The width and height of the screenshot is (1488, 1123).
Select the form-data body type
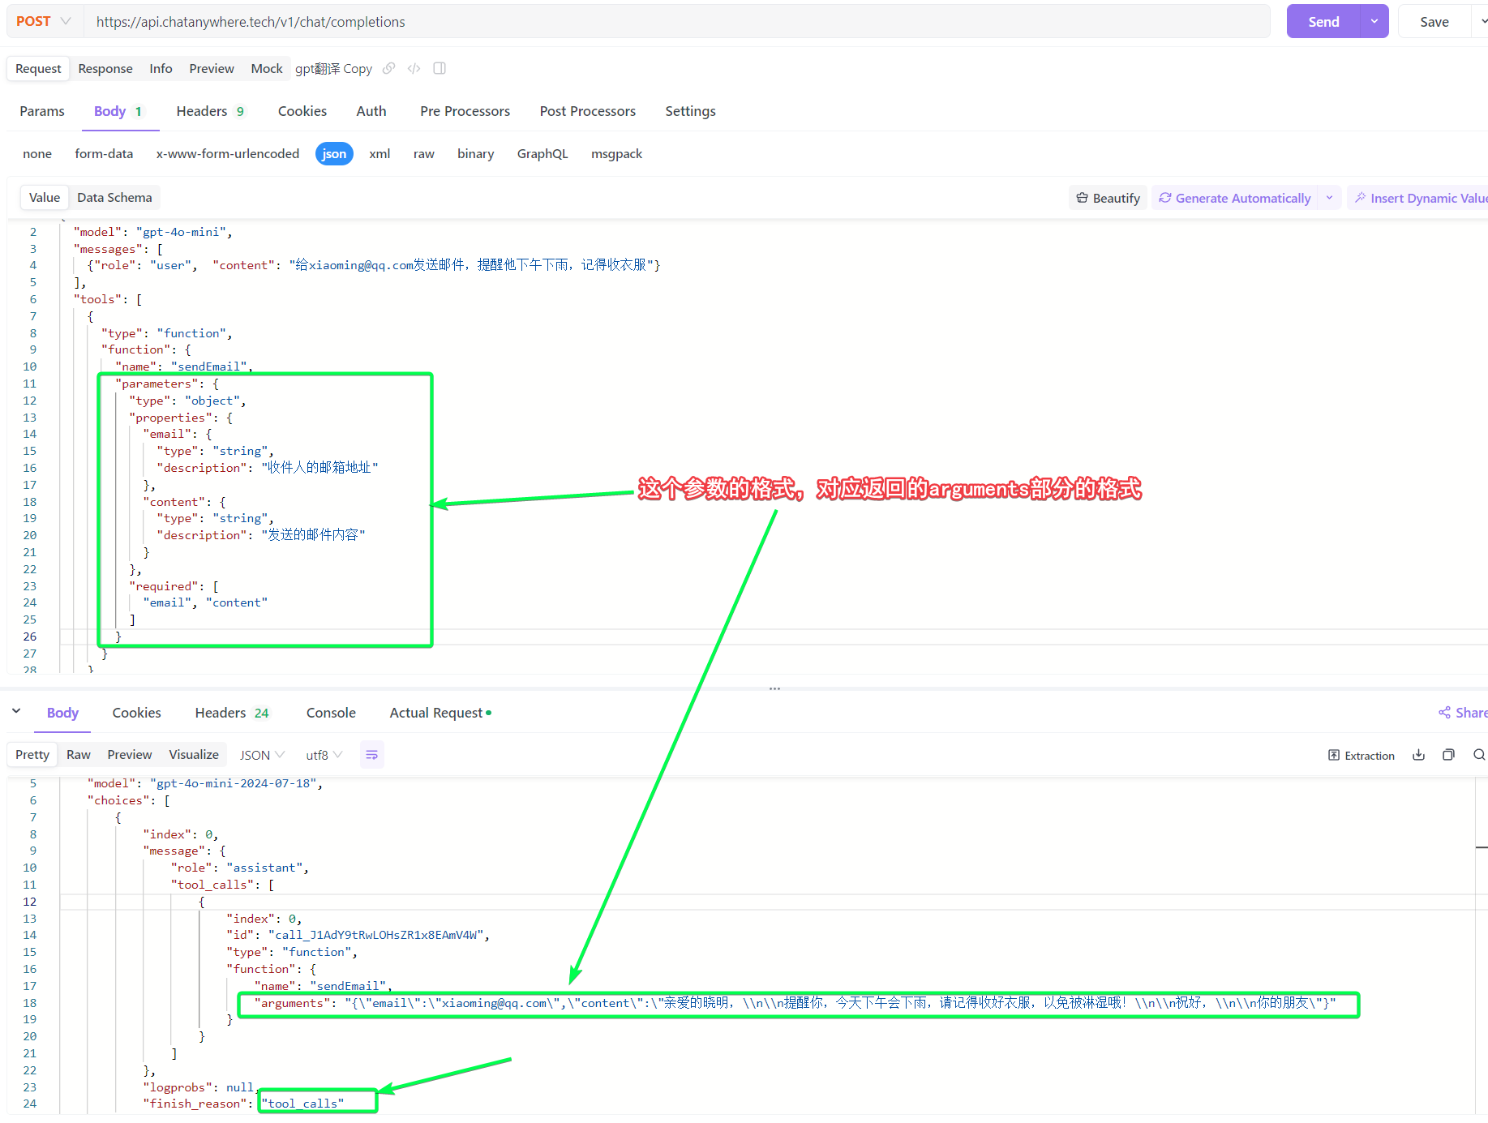coord(104,154)
